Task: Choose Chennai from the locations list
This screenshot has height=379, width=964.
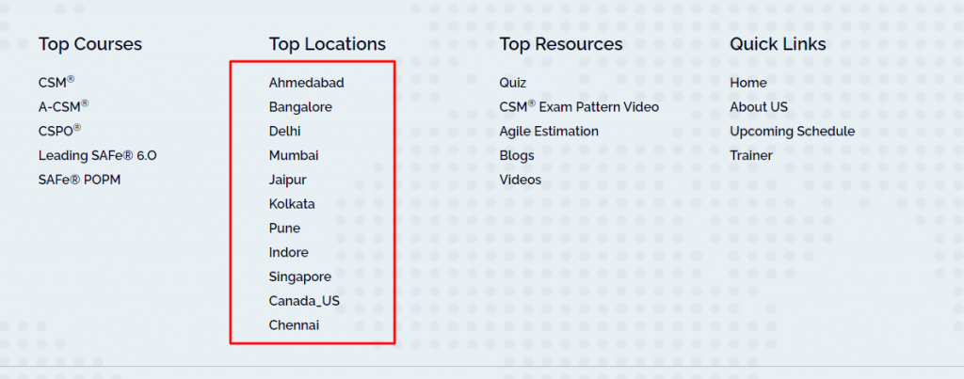Action: (294, 325)
